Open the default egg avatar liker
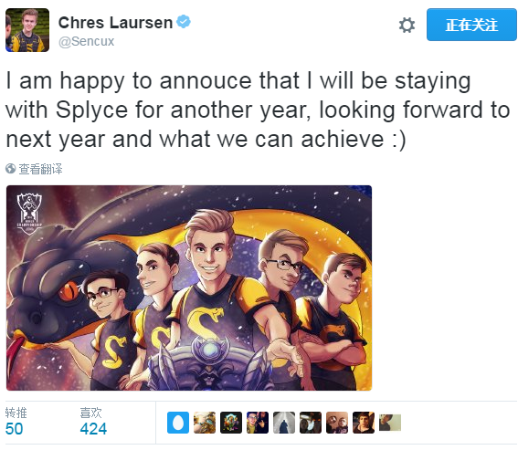 [178, 423]
